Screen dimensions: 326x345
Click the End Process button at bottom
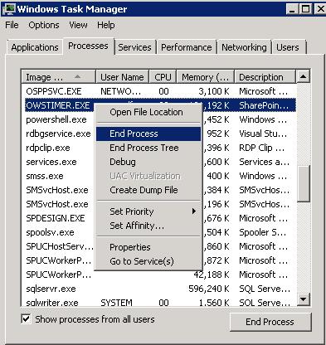pos(270,322)
